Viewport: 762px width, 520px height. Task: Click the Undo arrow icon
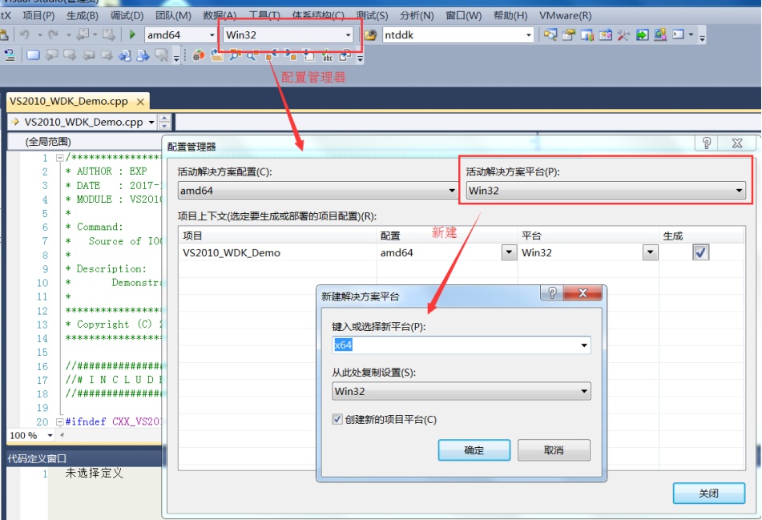point(24,34)
